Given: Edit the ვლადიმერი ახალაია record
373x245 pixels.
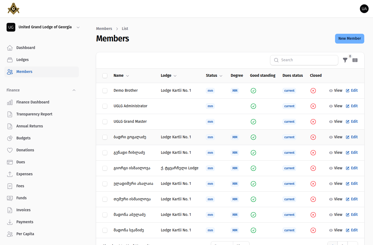Looking at the screenshot, I should pyautogui.click(x=352, y=184).
